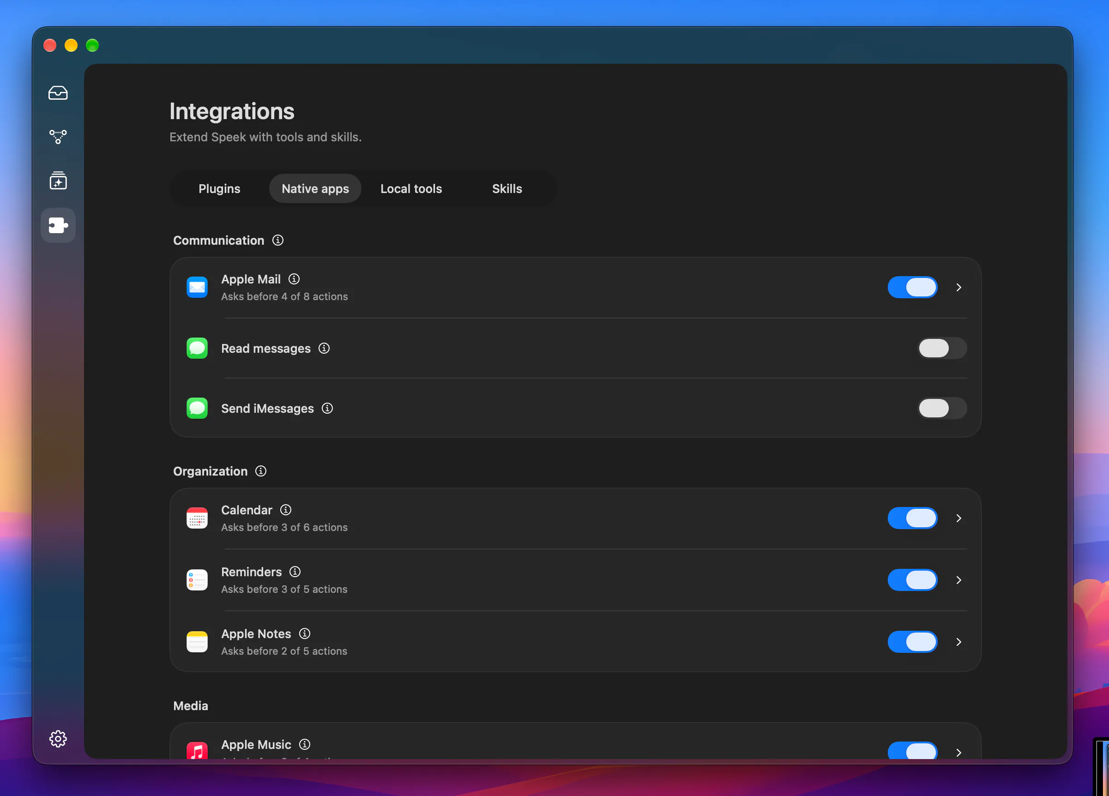
Task: Click the info icon beside Organization
Action: pyautogui.click(x=261, y=471)
